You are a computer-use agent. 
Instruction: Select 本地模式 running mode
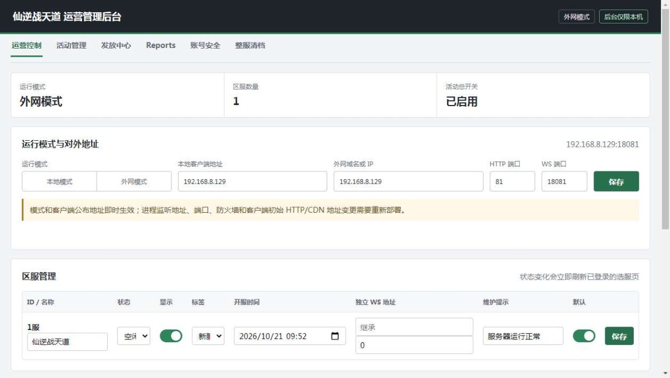point(59,181)
